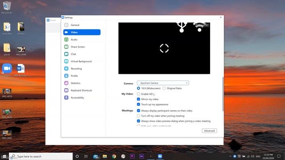
Task: Click the Windows Start button
Action: [x=4, y=156]
